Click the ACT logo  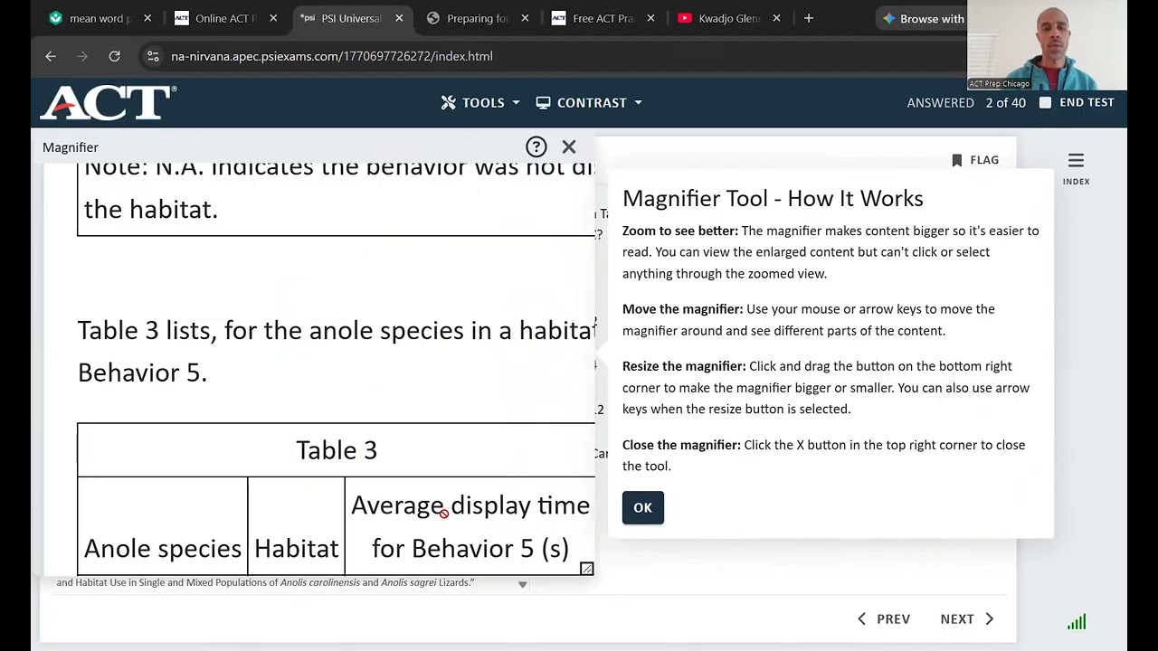click(x=108, y=103)
